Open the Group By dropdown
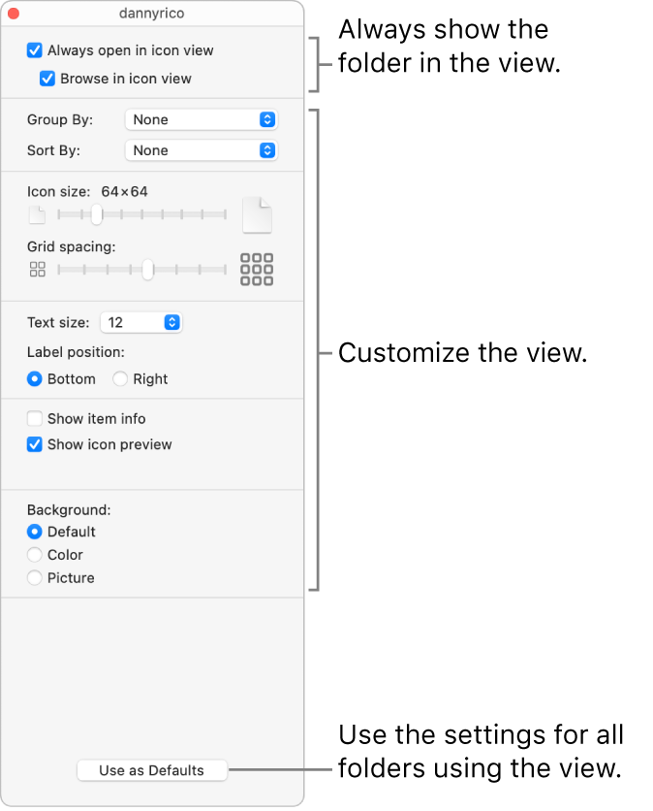The width and height of the screenshot is (653, 811). (x=202, y=120)
